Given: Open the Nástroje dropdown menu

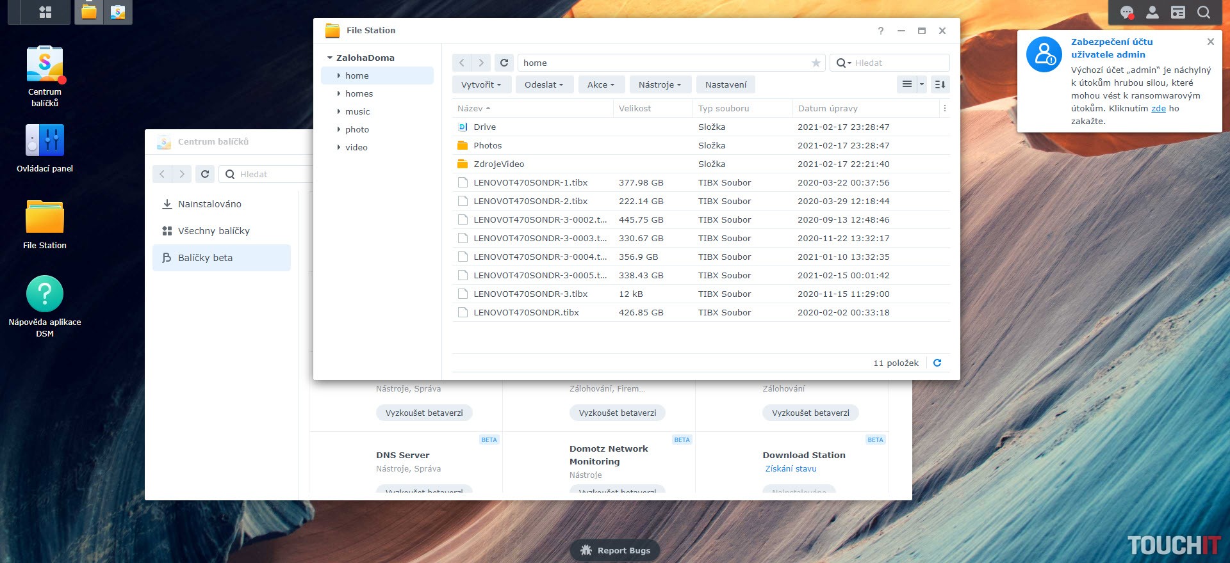Looking at the screenshot, I should pyautogui.click(x=659, y=84).
